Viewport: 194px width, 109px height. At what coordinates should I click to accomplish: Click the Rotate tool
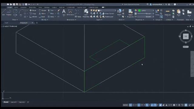[x=42, y=10]
